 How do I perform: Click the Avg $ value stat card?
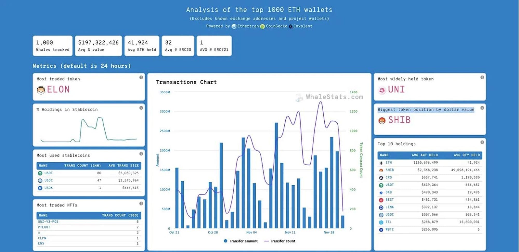pos(98,46)
